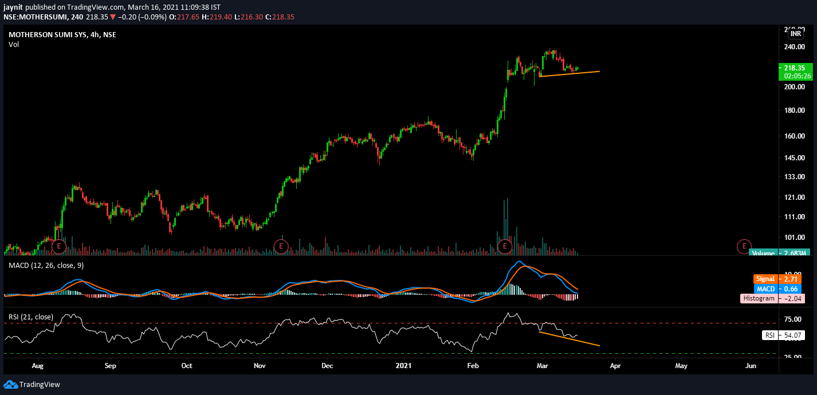Click the Feb label on the time axis
Screen dimensions: 817x395
pos(473,365)
